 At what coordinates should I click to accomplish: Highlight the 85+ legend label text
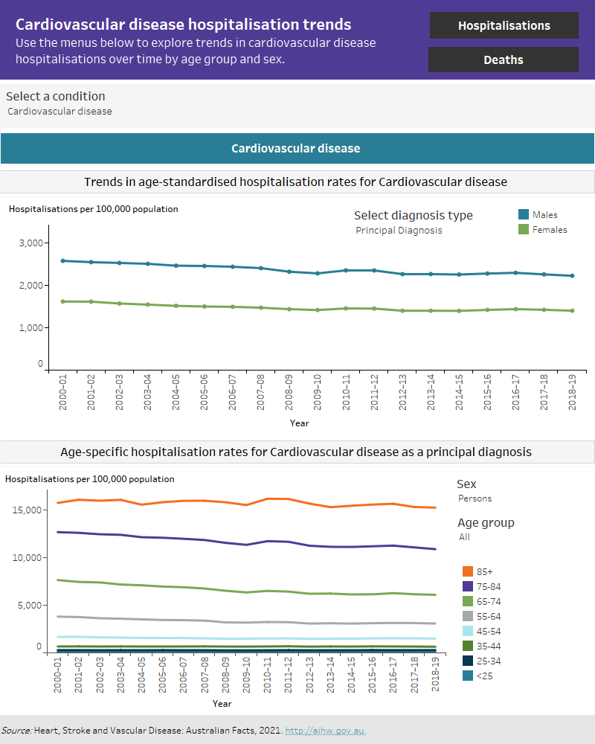(x=483, y=571)
